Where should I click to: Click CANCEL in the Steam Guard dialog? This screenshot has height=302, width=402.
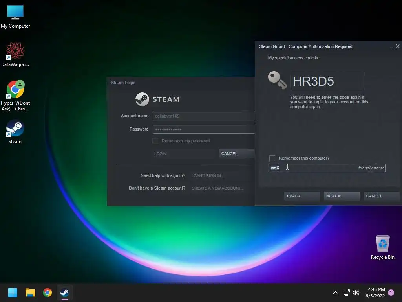tap(382, 196)
